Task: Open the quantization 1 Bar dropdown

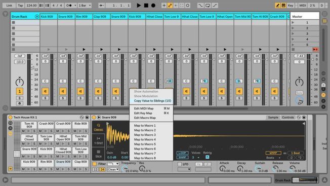Action: point(85,6)
